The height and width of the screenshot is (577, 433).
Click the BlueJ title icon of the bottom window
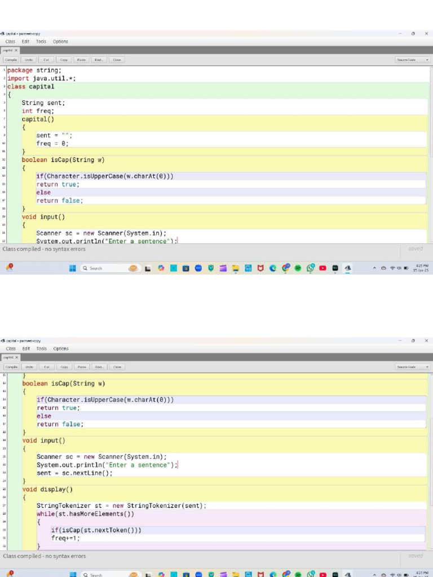click(x=2, y=341)
